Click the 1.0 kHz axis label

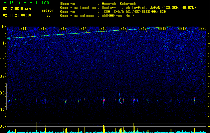click(x=3, y=60)
